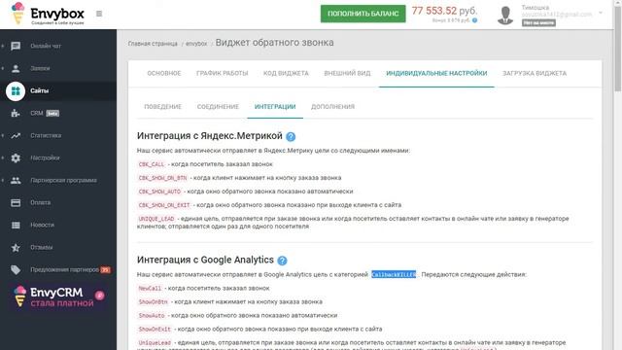This screenshot has height=350, width=622.
Task: Click the Партнерская программа people icon
Action: pos(16,181)
